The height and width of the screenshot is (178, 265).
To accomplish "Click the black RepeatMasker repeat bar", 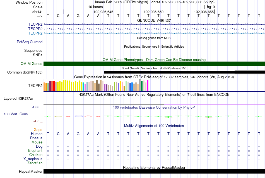I will [154, 171].
